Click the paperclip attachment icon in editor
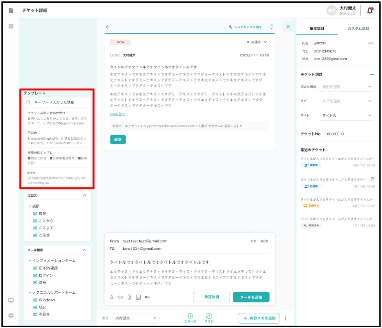The width and height of the screenshot is (382, 328). tap(129, 297)
